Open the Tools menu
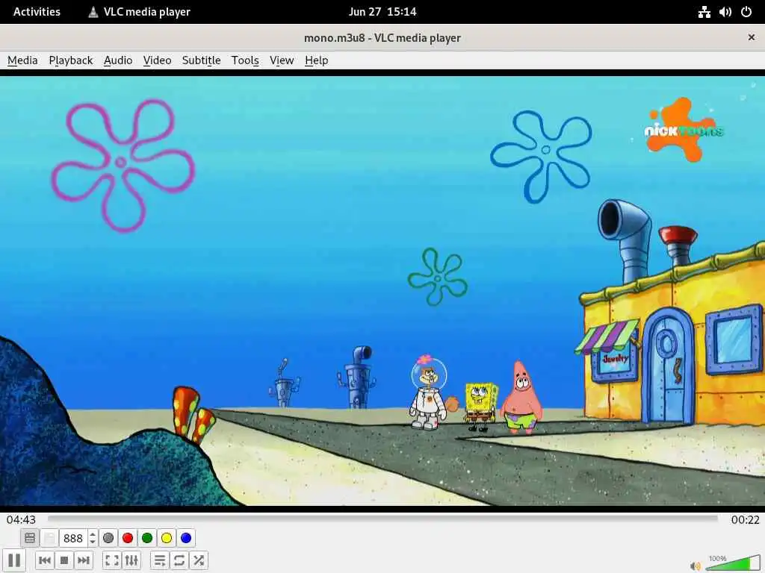The width and height of the screenshot is (765, 573). point(245,60)
